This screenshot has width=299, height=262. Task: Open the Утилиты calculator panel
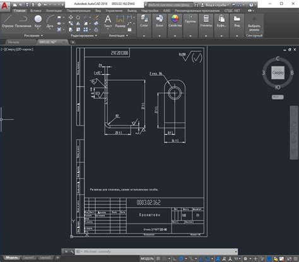pyautogui.click(x=206, y=21)
